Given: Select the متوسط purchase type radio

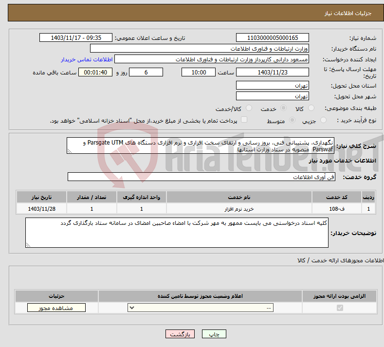Looking at the screenshot, I should coord(292,120).
